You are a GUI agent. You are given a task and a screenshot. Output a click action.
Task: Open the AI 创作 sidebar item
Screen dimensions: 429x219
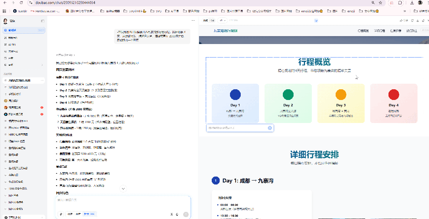(23, 44)
